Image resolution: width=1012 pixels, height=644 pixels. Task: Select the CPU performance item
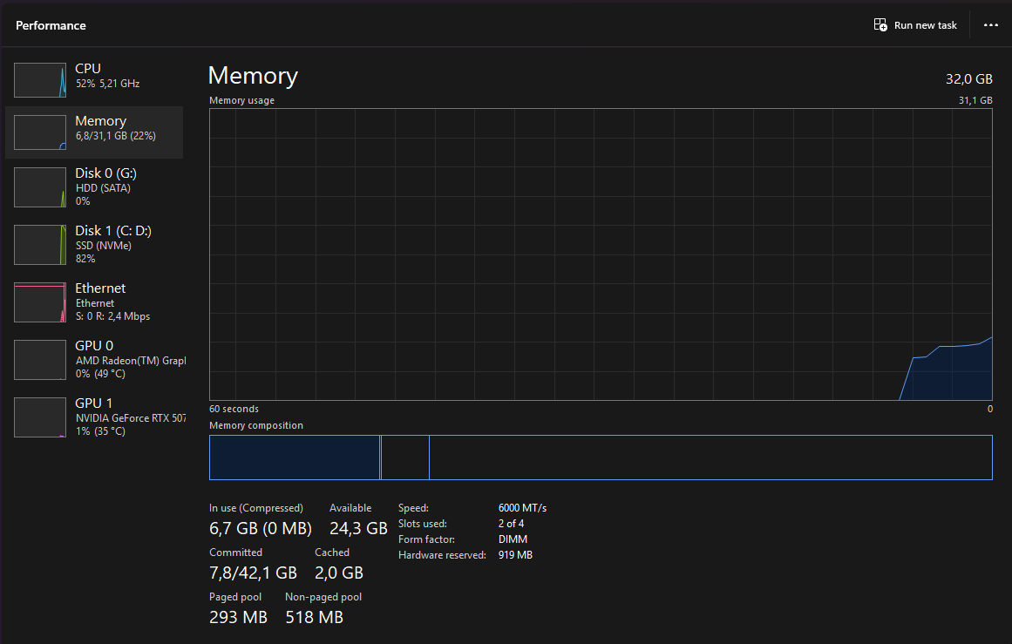[x=94, y=79]
